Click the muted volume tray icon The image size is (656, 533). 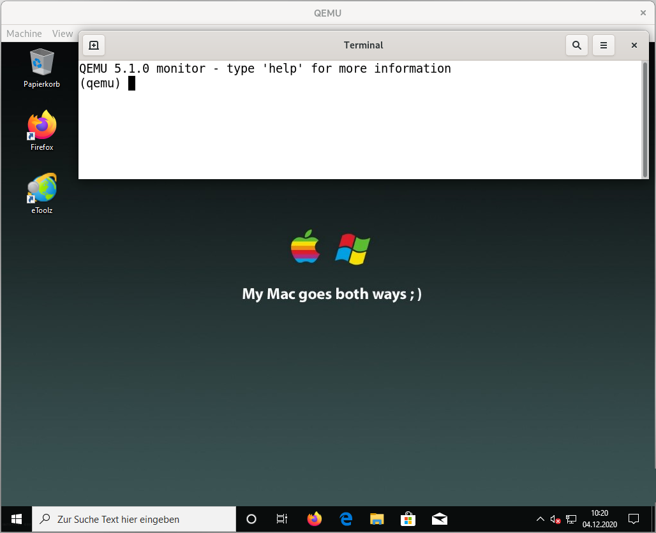click(x=556, y=519)
